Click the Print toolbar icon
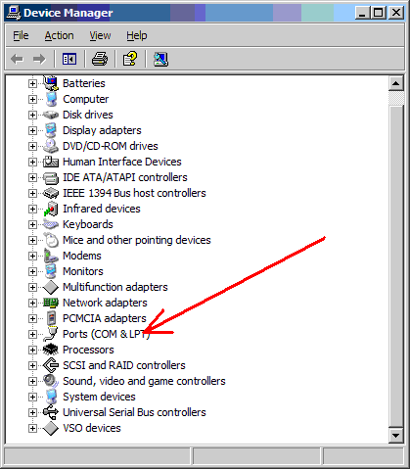410x469 pixels. pyautogui.click(x=100, y=59)
